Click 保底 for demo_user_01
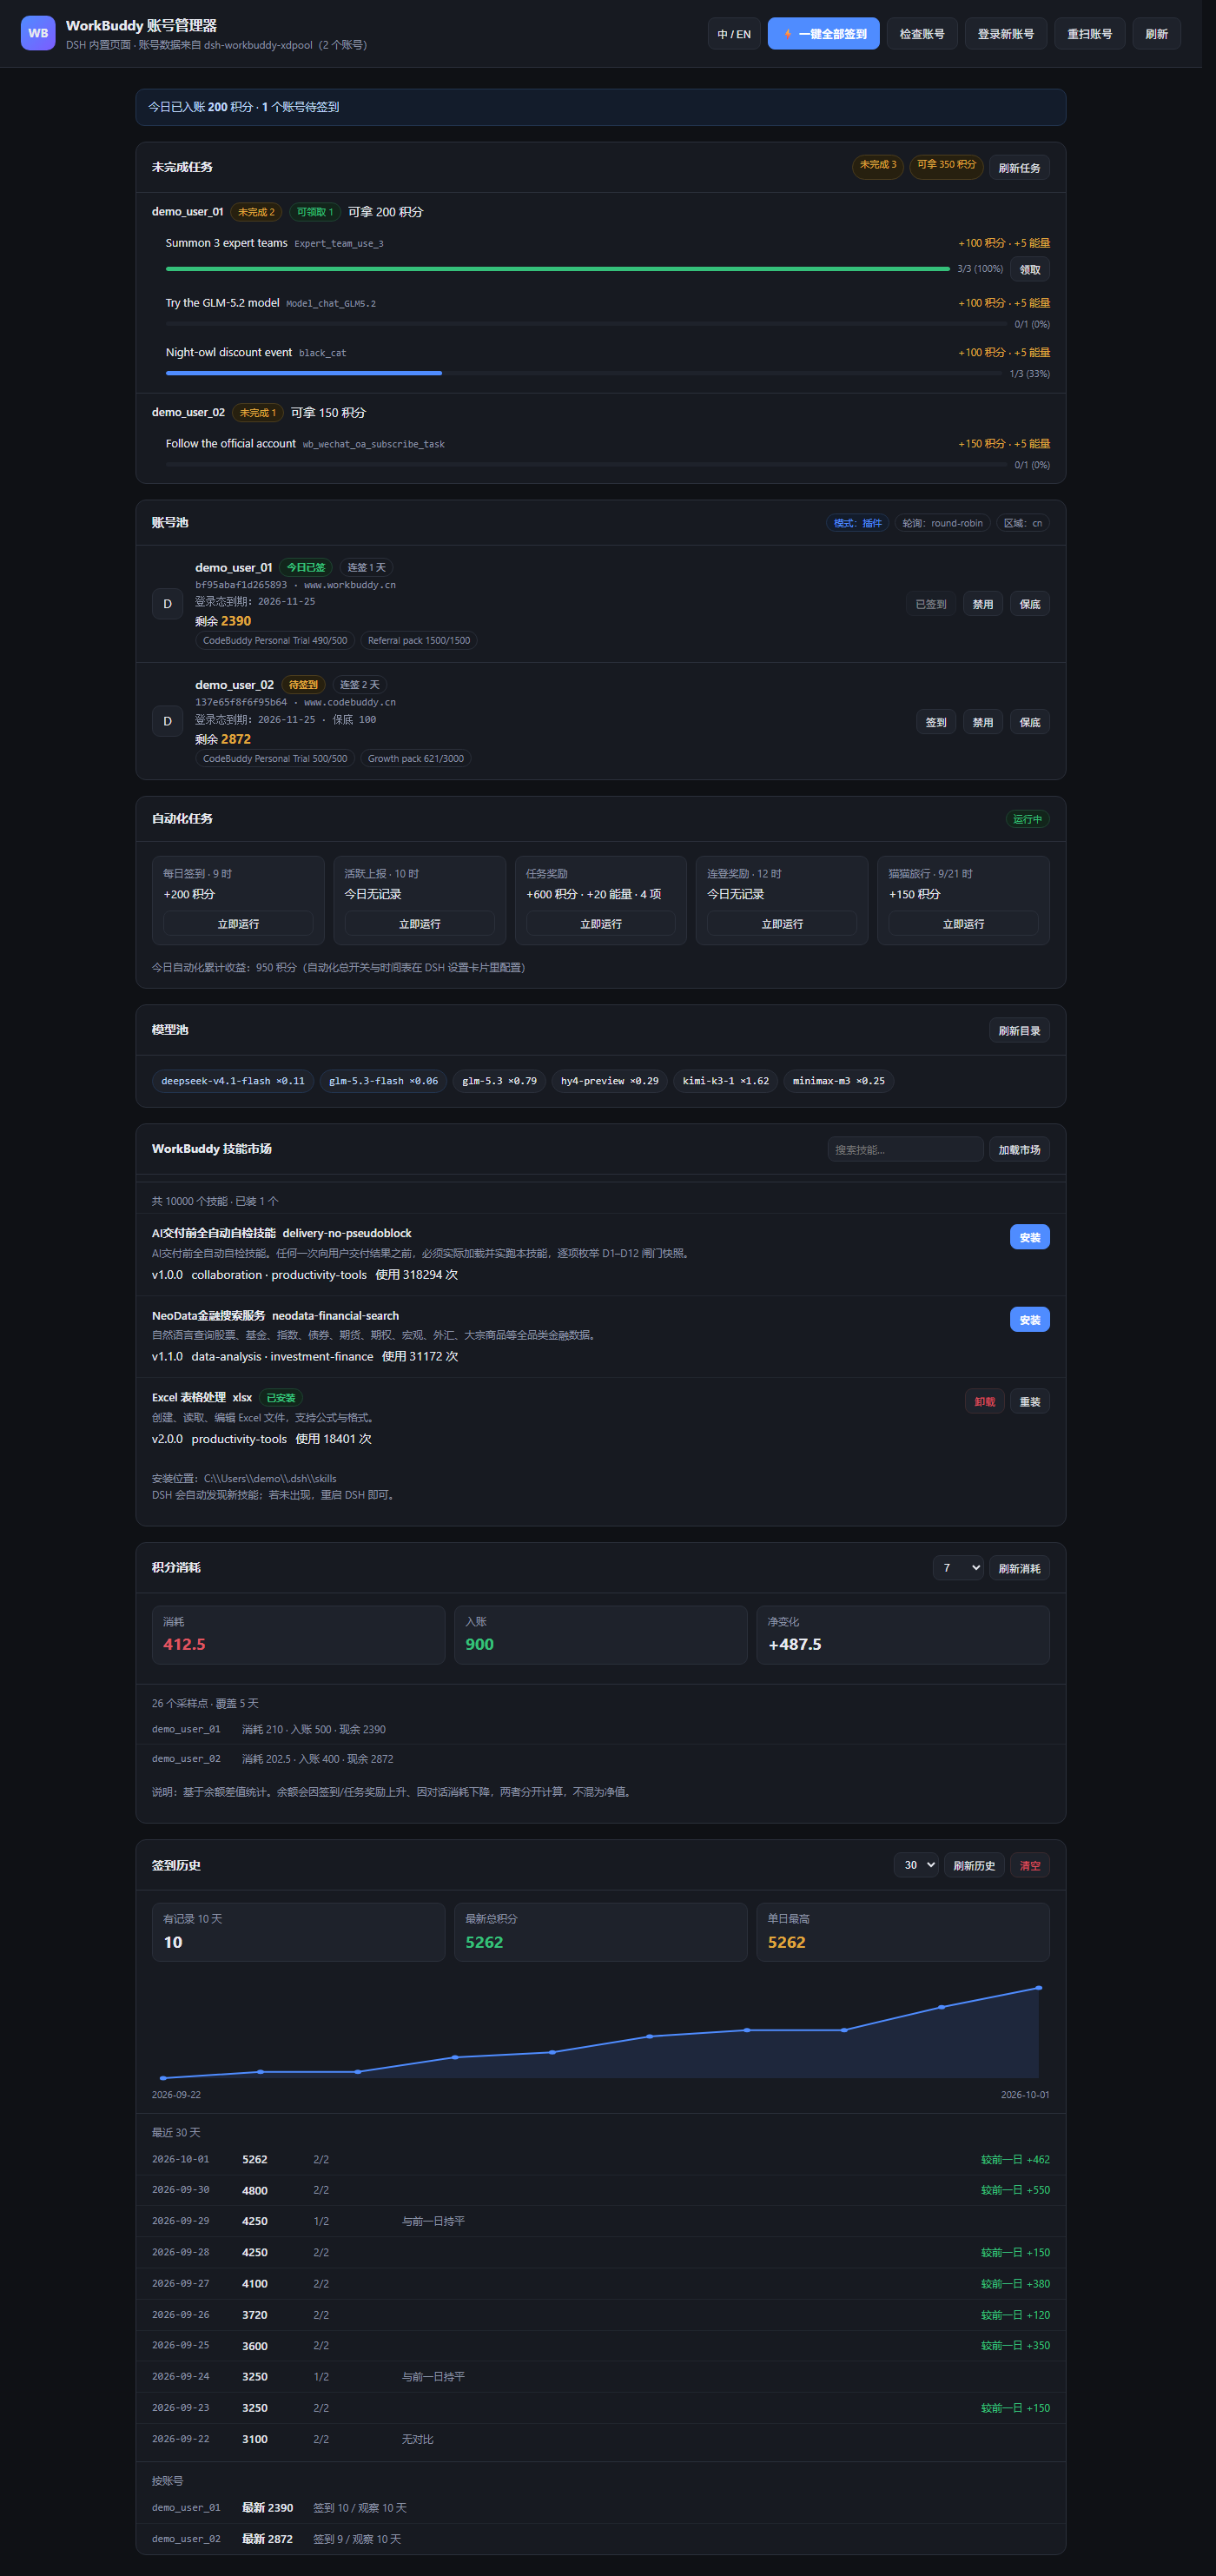Image resolution: width=1216 pixels, height=2576 pixels. [1030, 604]
